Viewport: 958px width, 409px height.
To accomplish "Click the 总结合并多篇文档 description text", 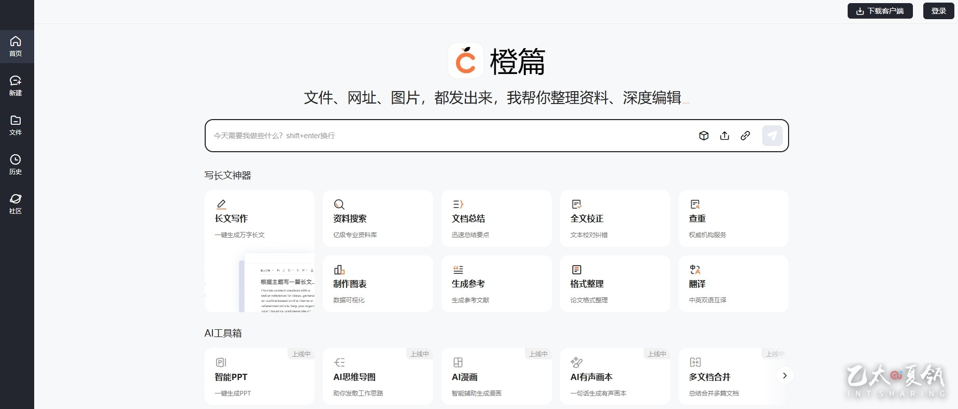I will coord(714,393).
